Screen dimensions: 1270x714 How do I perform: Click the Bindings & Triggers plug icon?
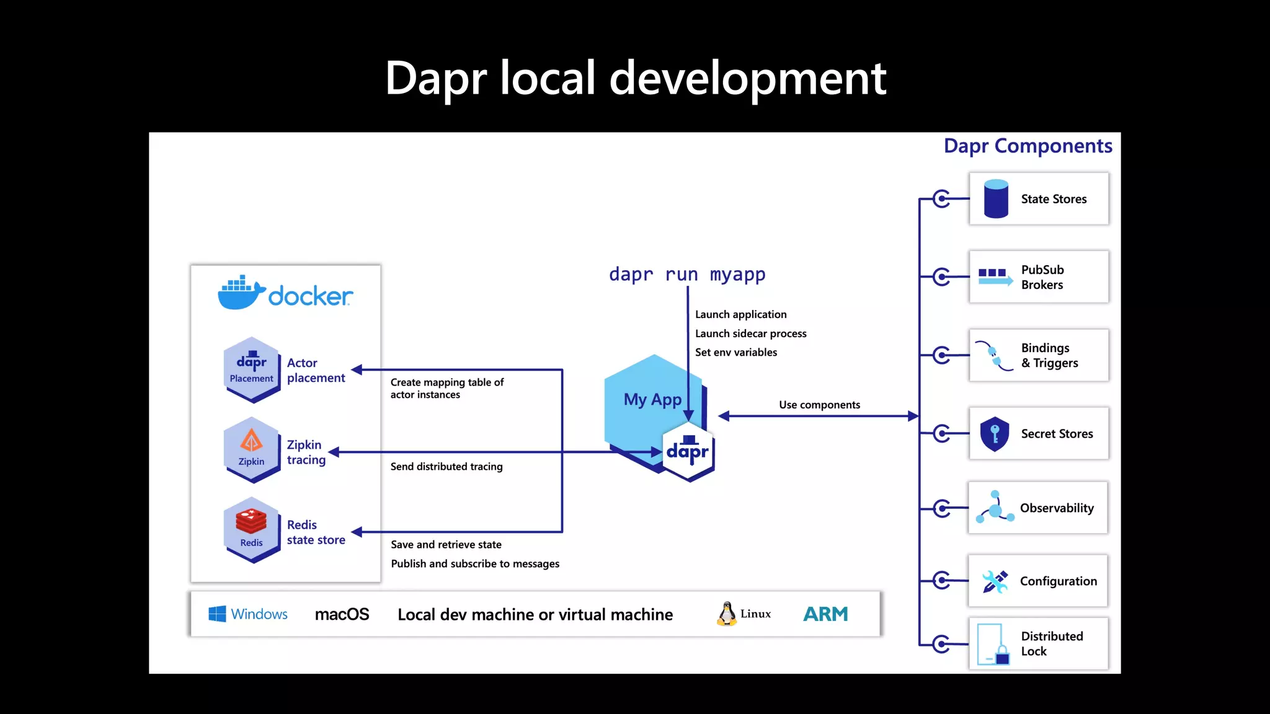[994, 355]
